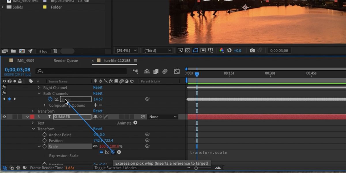Click Reset next to Both Channels
Image resolution: width=346 pixels, height=173 pixels.
pos(97,93)
